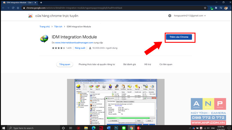Viewport: 232px width, 130px height.
Task: Close the IDM Integration Module tab
Action: (35, 3)
